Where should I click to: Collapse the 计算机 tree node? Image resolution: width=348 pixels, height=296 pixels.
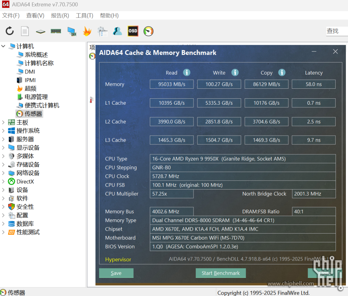point(3,46)
